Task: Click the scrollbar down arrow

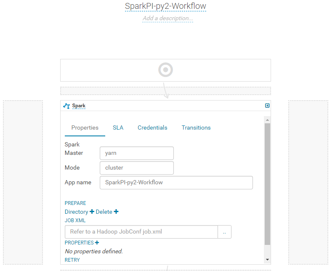Action: (x=267, y=260)
